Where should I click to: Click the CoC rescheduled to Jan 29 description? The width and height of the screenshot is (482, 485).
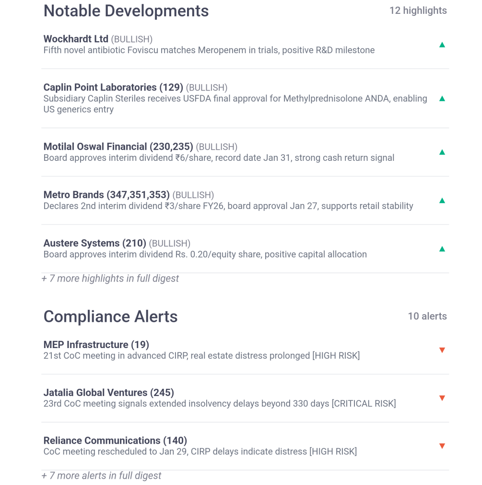coord(200,451)
